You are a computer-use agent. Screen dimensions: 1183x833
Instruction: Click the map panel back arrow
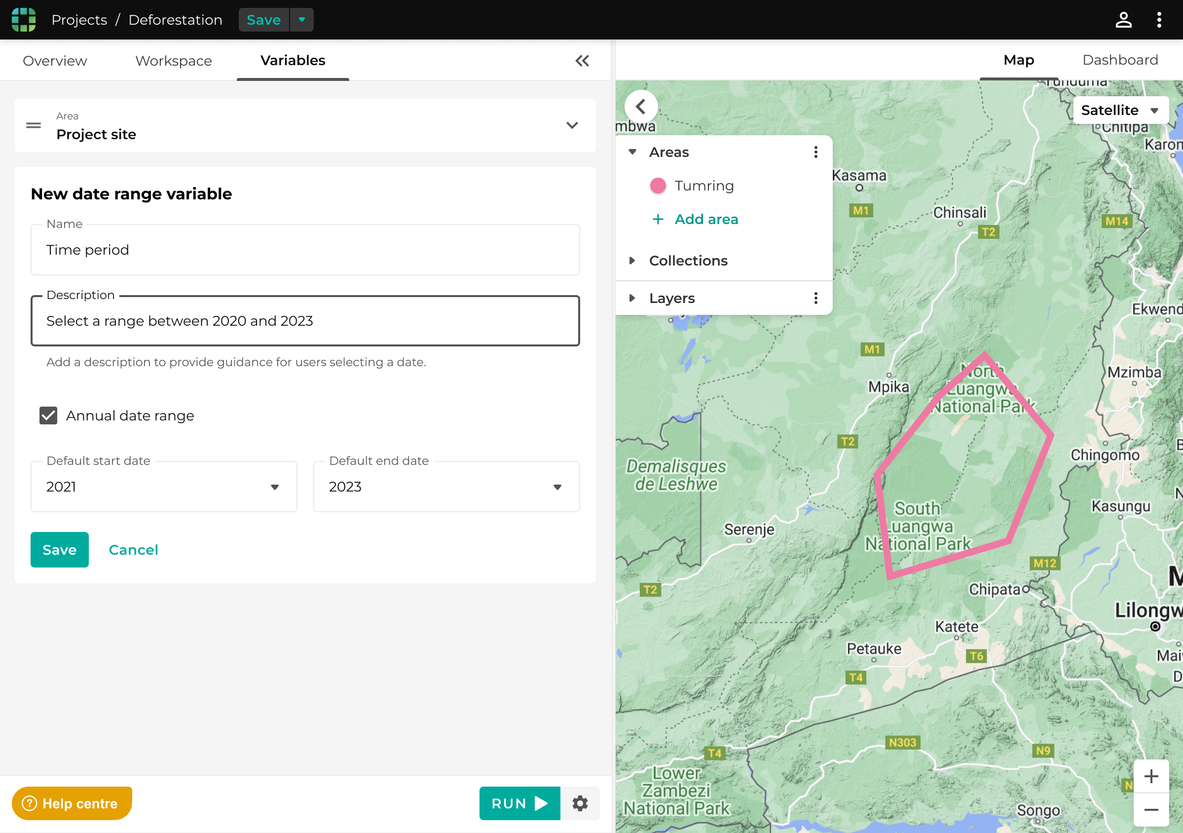(x=641, y=107)
